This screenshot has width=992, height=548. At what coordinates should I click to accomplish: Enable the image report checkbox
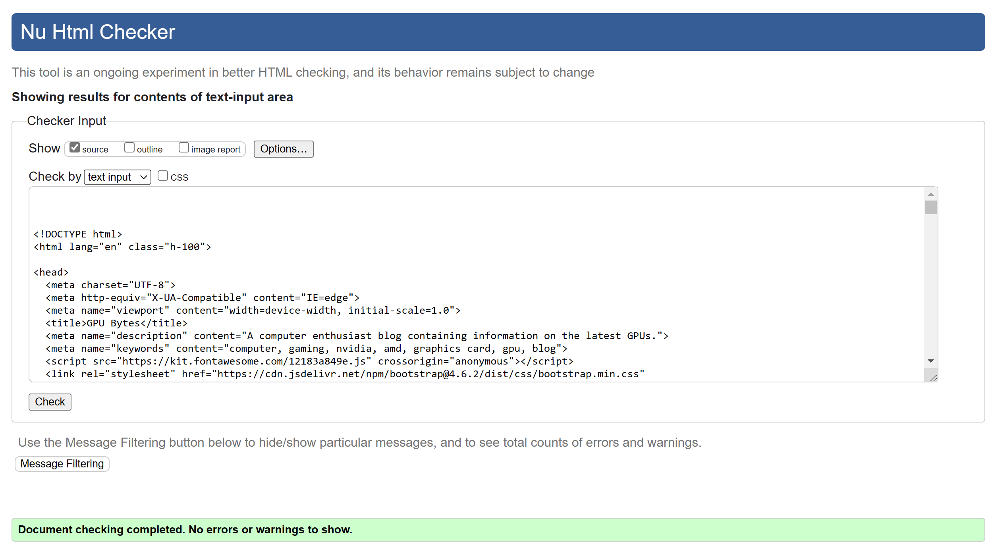pos(183,148)
